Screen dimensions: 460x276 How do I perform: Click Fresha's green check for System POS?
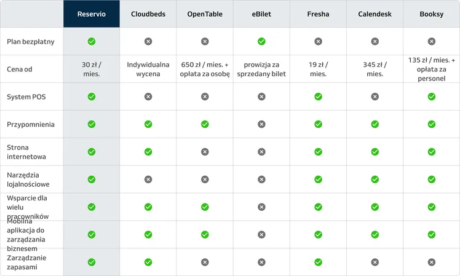318,97
